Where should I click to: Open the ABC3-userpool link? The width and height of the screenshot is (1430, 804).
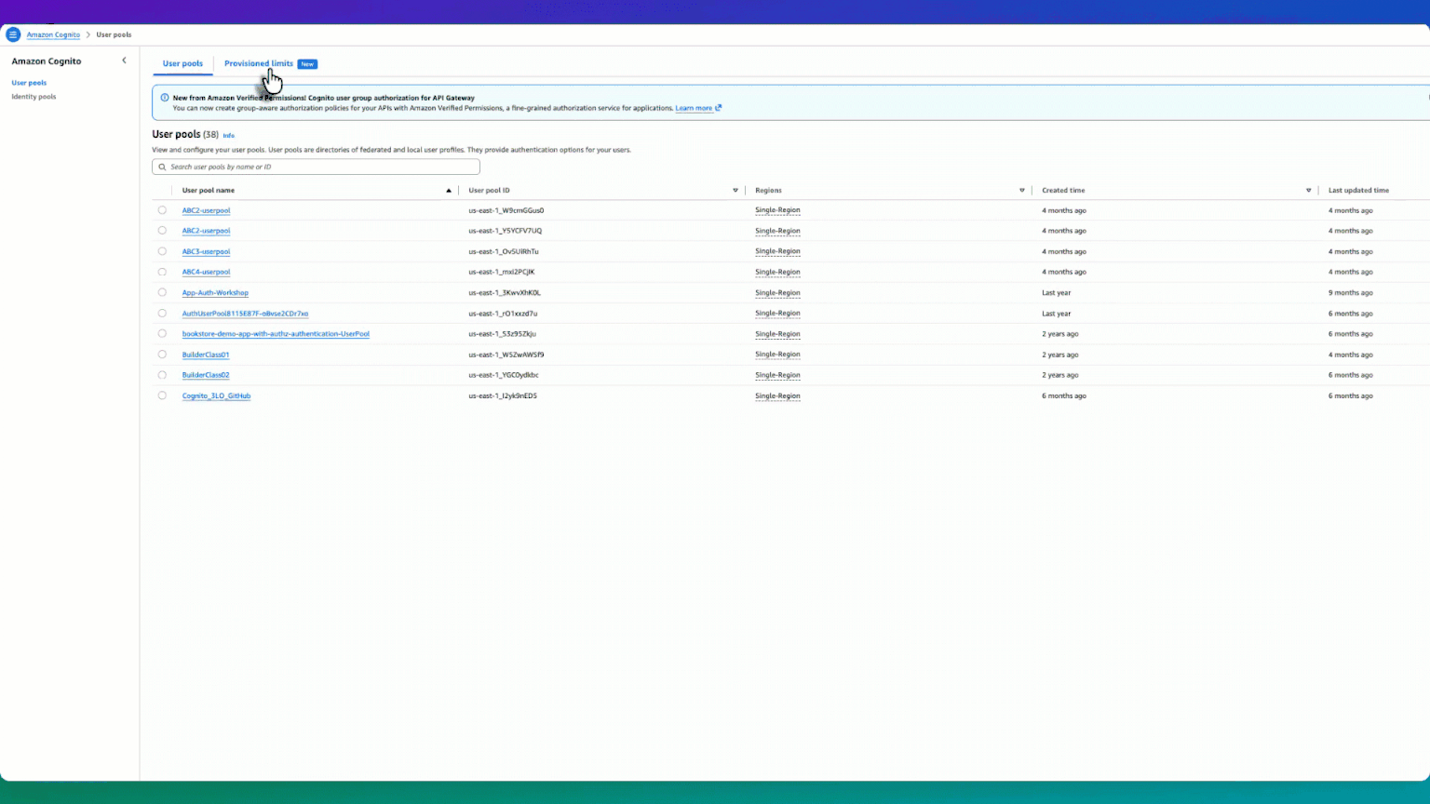[x=206, y=251]
